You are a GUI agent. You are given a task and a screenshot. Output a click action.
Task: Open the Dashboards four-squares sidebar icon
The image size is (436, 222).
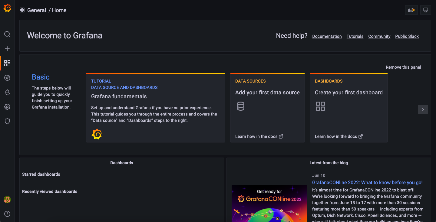tap(7, 63)
